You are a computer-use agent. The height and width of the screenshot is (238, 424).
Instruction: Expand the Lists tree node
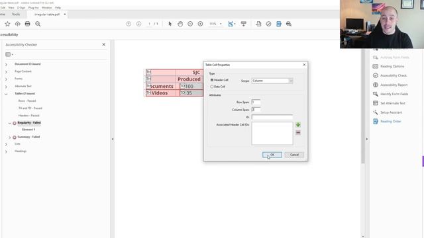pos(6,144)
